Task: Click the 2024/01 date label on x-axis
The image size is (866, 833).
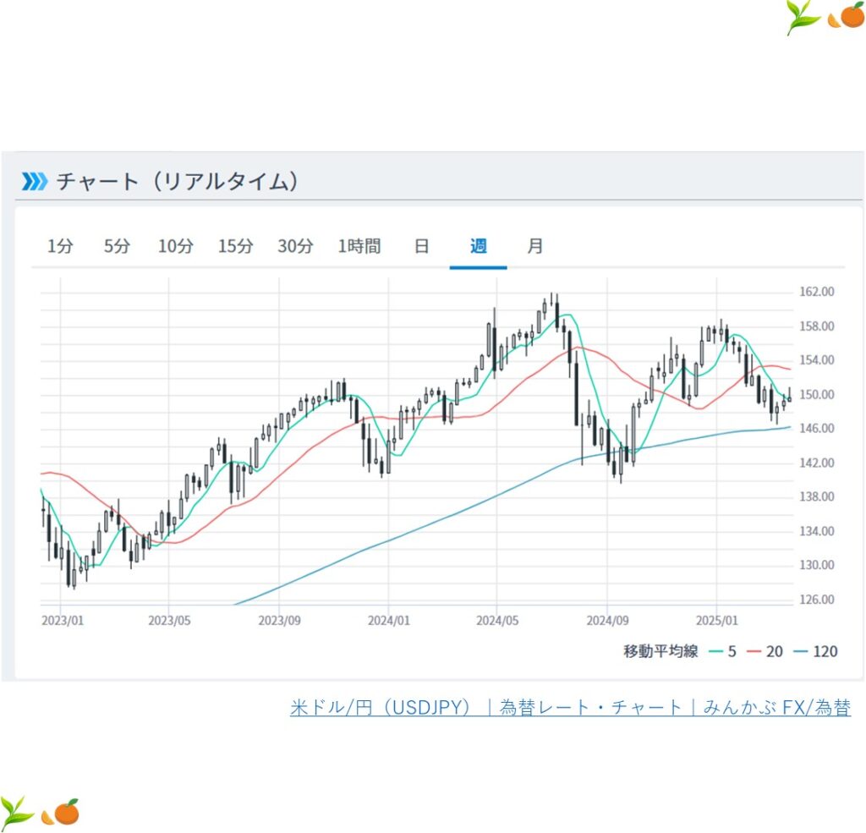Action: click(x=388, y=620)
